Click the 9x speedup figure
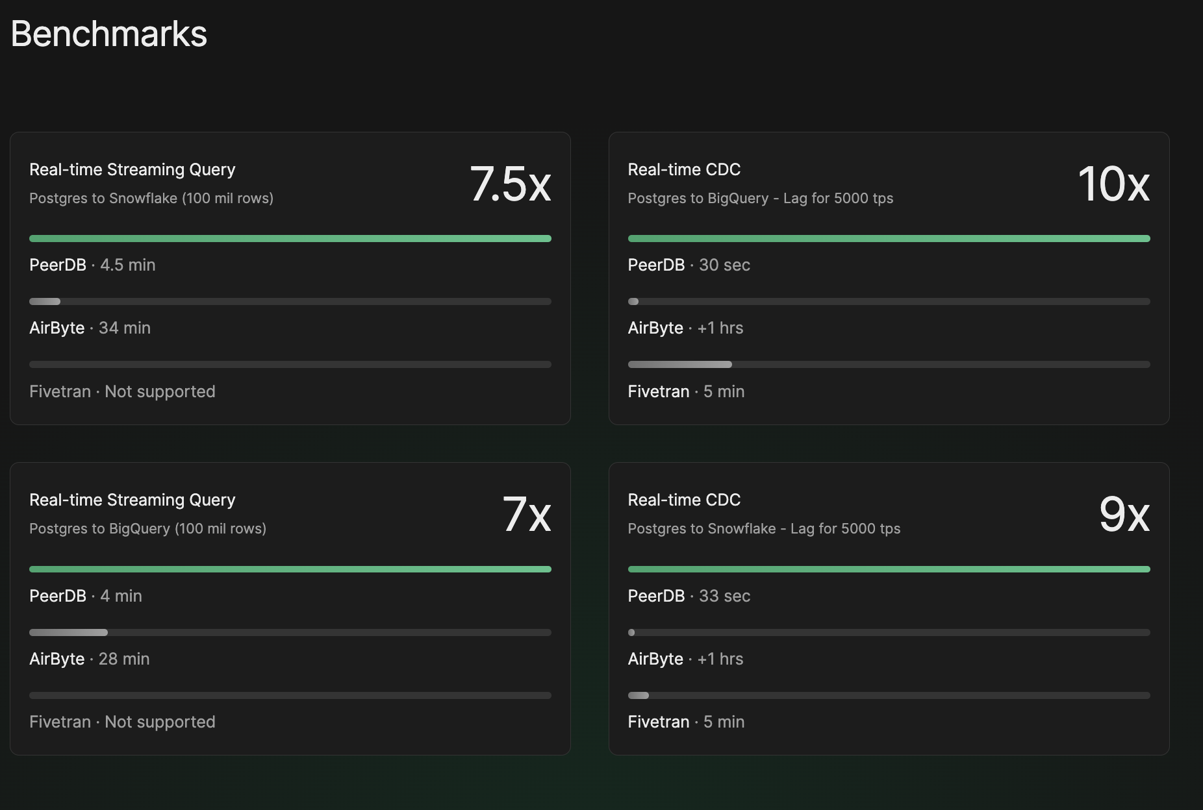The height and width of the screenshot is (810, 1203). (1124, 514)
